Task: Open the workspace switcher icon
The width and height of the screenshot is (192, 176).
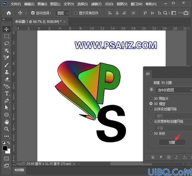Action: pyautogui.click(x=173, y=13)
